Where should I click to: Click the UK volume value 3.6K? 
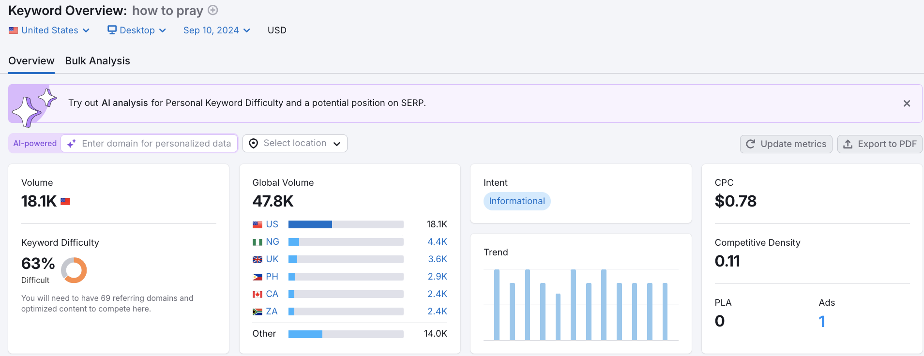coord(438,259)
